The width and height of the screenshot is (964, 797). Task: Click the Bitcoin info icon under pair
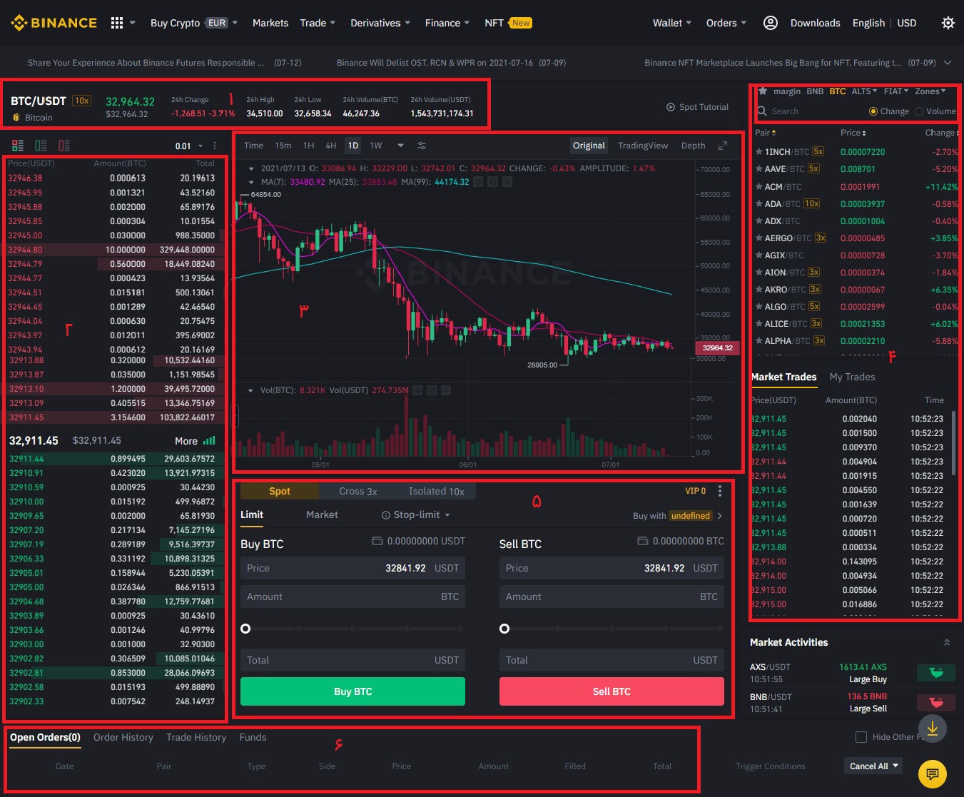click(16, 117)
